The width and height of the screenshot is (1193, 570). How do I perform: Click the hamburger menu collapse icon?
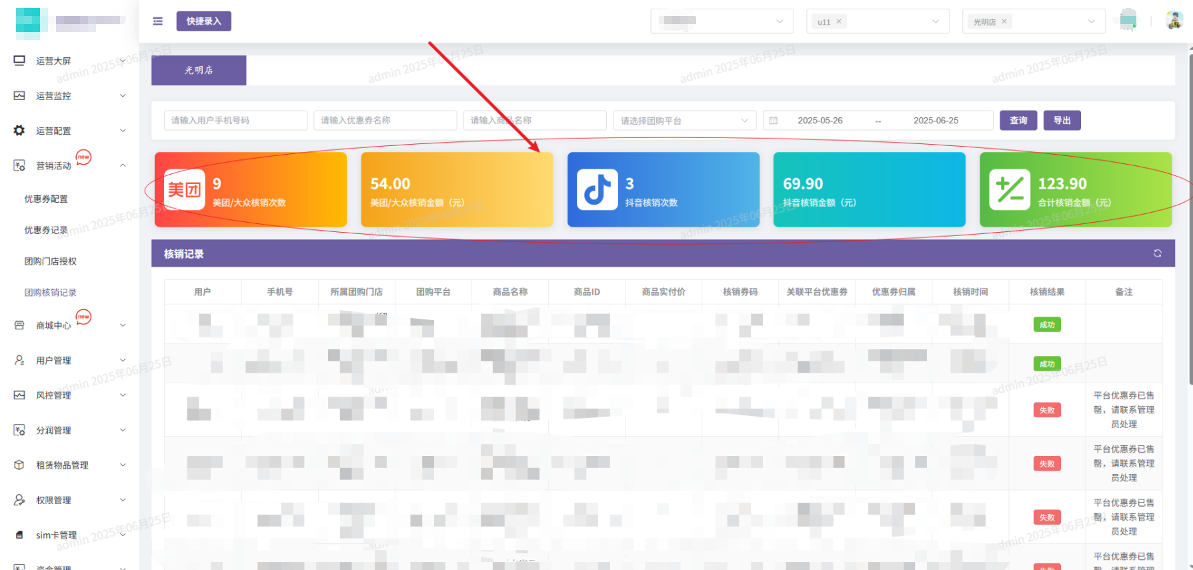click(x=157, y=21)
